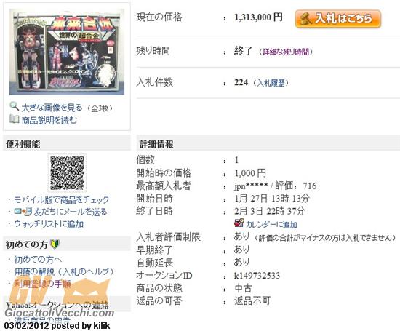Image resolution: width=400 pixels, height=331 pixels.
Task: Click the gavel icon on bid button
Action: coord(305,19)
